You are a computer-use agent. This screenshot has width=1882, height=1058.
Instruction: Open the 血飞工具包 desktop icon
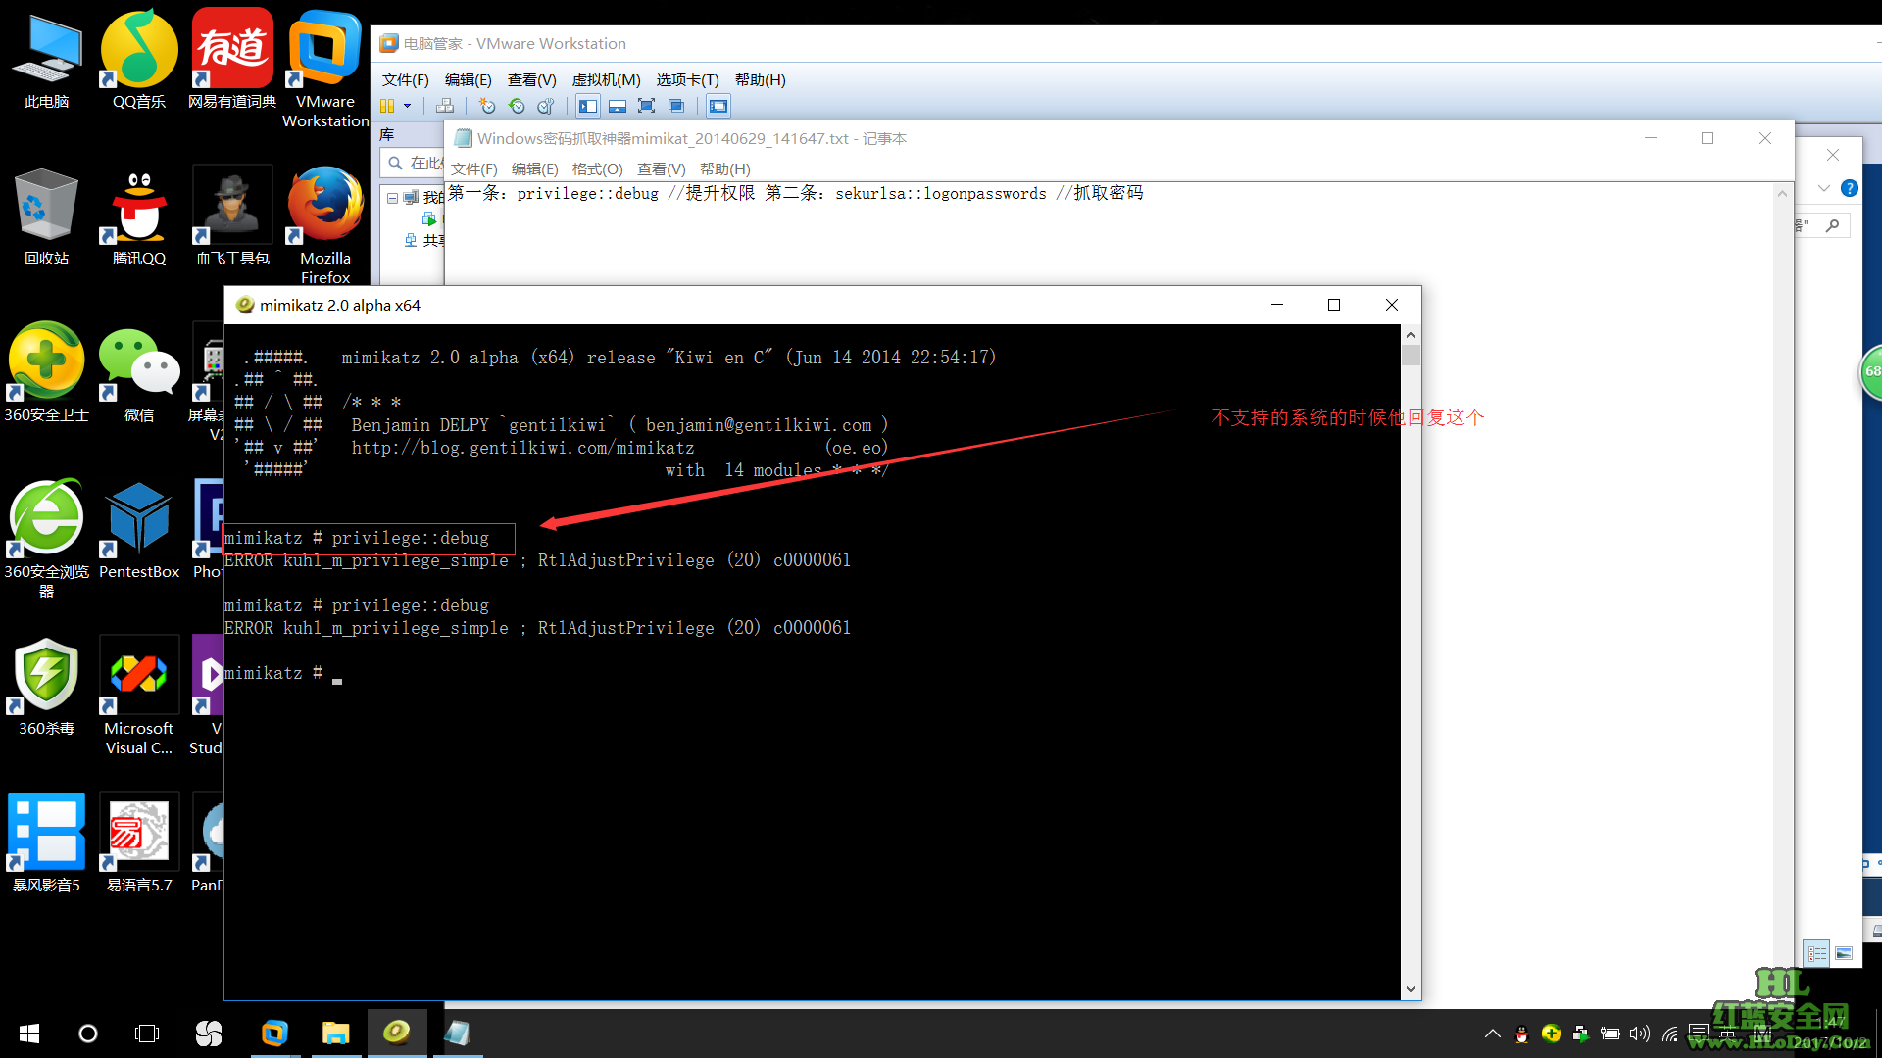tap(232, 217)
